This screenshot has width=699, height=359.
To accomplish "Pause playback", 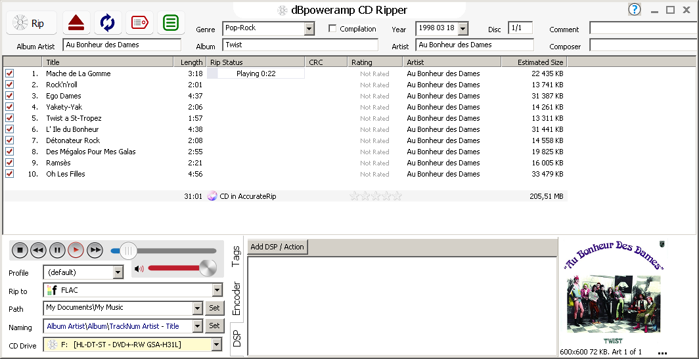I will click(x=57, y=250).
